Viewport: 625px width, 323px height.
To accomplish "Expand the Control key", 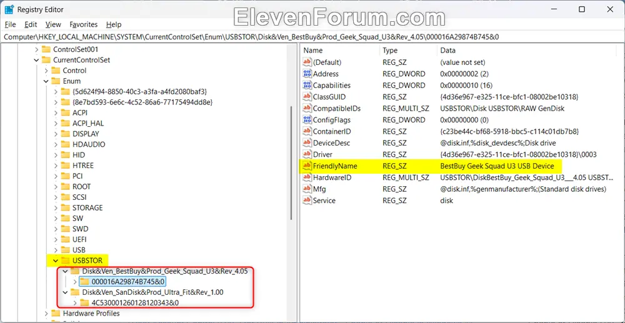I will (x=46, y=71).
